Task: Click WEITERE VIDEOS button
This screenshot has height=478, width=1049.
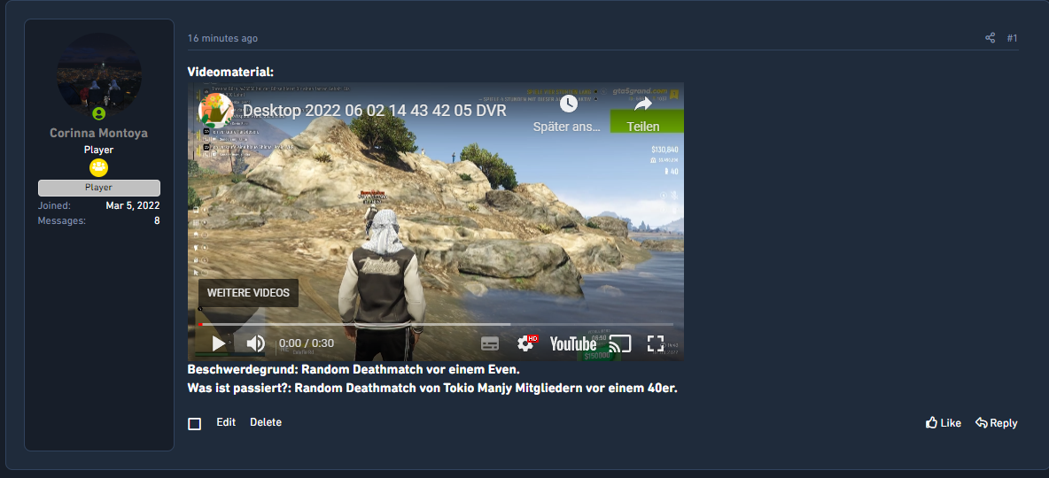Action: coord(248,293)
